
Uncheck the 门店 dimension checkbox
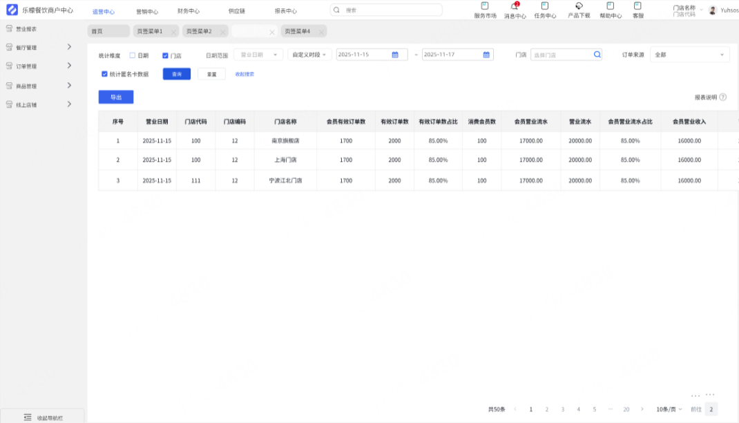click(166, 56)
